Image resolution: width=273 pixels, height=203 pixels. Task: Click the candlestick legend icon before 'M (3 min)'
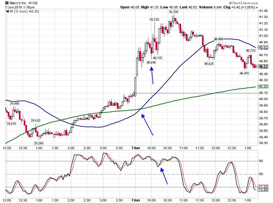7,12
